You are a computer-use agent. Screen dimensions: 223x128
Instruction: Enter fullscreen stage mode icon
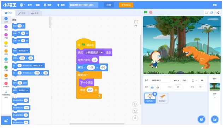(218, 13)
